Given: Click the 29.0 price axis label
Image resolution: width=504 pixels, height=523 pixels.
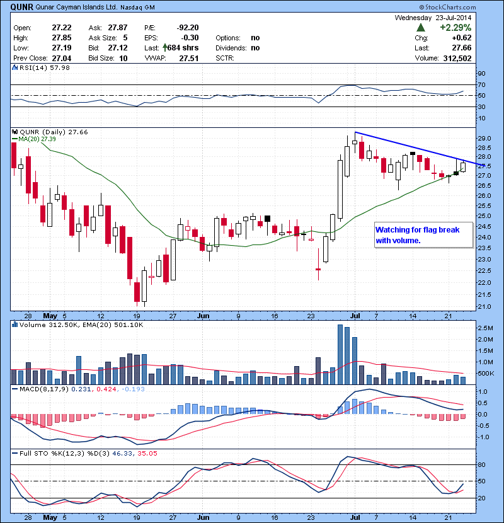Looking at the screenshot, I should [x=484, y=138].
